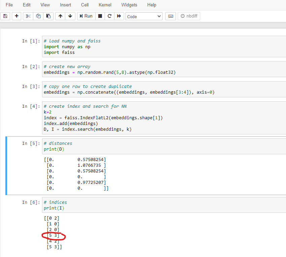The image size is (286, 257).
Task: Run the selected cell
Action: tap(86, 16)
